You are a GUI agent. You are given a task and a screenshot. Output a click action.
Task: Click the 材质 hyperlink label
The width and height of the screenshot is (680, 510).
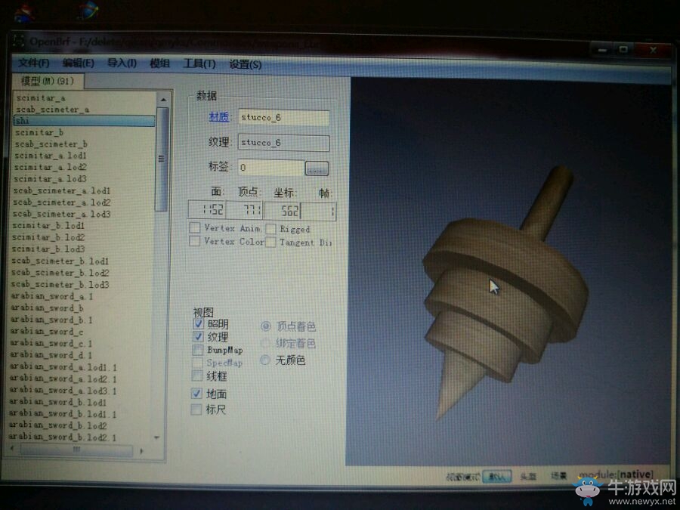click(x=219, y=116)
